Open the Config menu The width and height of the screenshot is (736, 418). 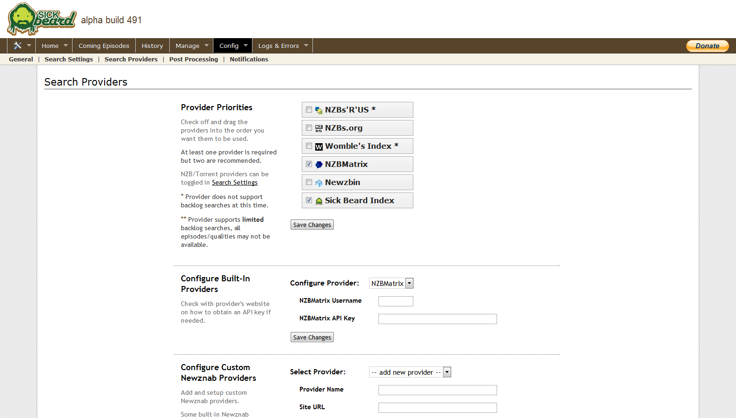pos(229,46)
